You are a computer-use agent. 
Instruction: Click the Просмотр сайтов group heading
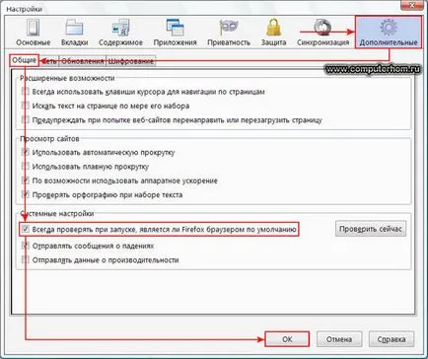(49, 139)
